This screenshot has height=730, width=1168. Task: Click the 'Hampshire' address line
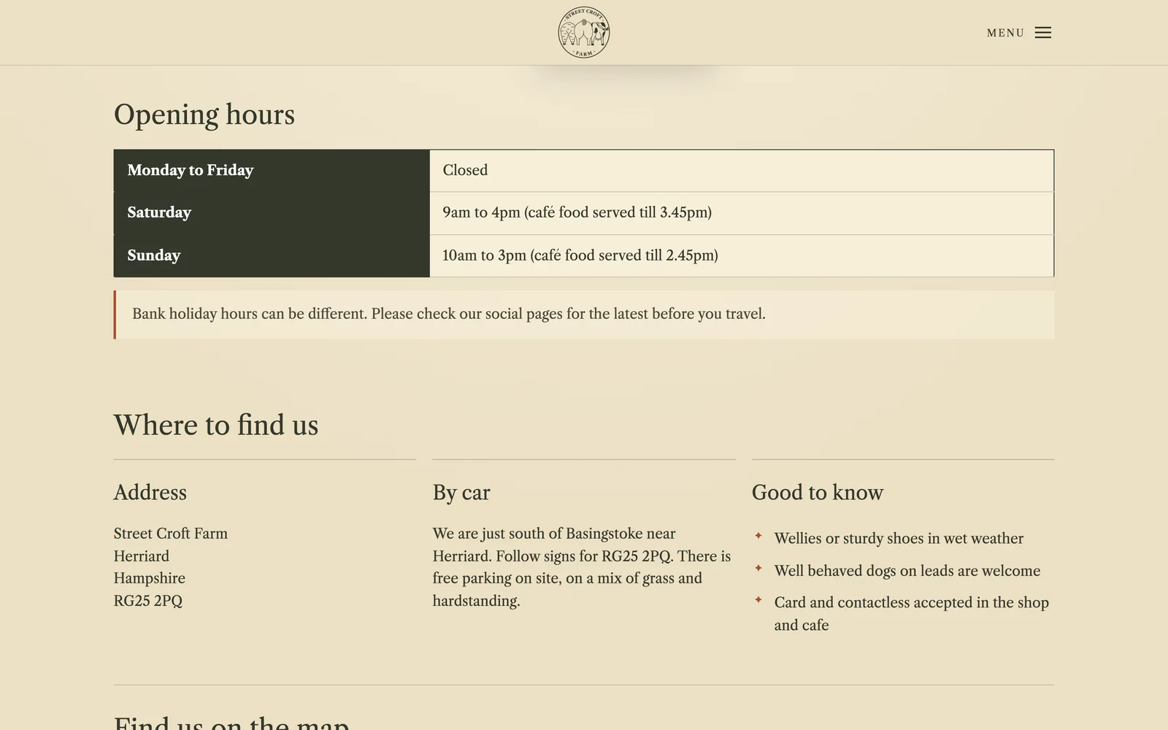click(150, 578)
